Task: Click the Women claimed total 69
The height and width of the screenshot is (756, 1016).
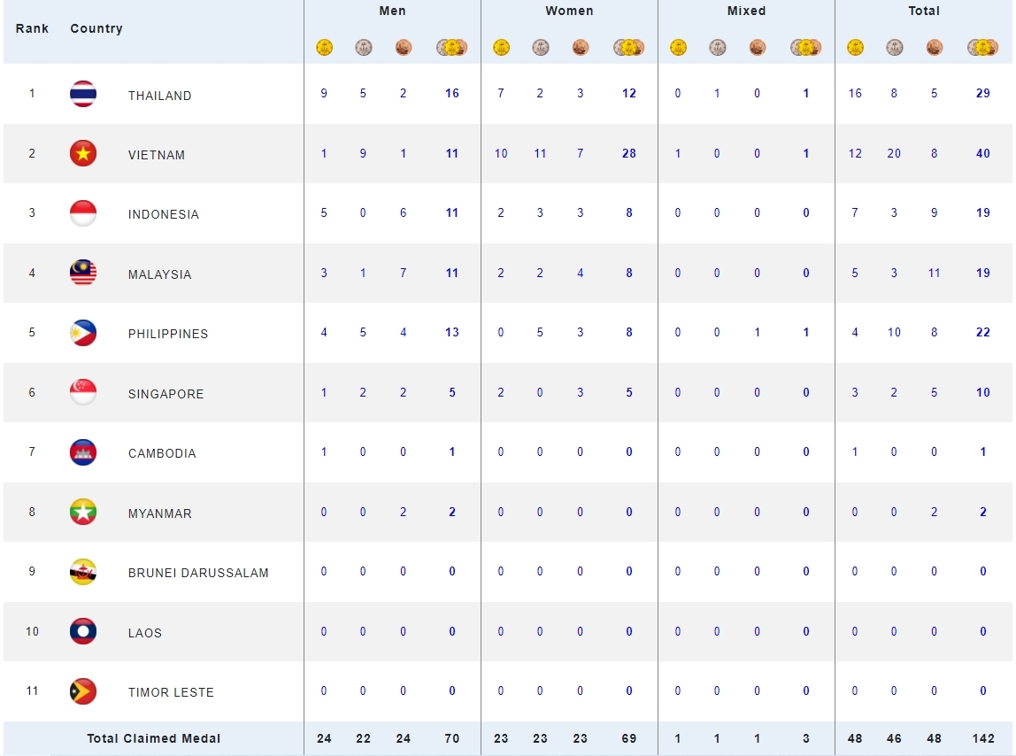Action: click(x=629, y=738)
